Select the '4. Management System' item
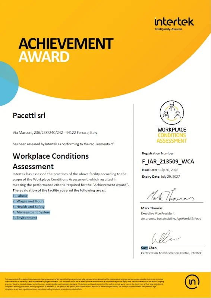211x298 pixels. [32, 212]
